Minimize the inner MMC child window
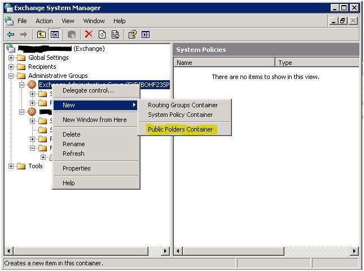 tap(334, 21)
